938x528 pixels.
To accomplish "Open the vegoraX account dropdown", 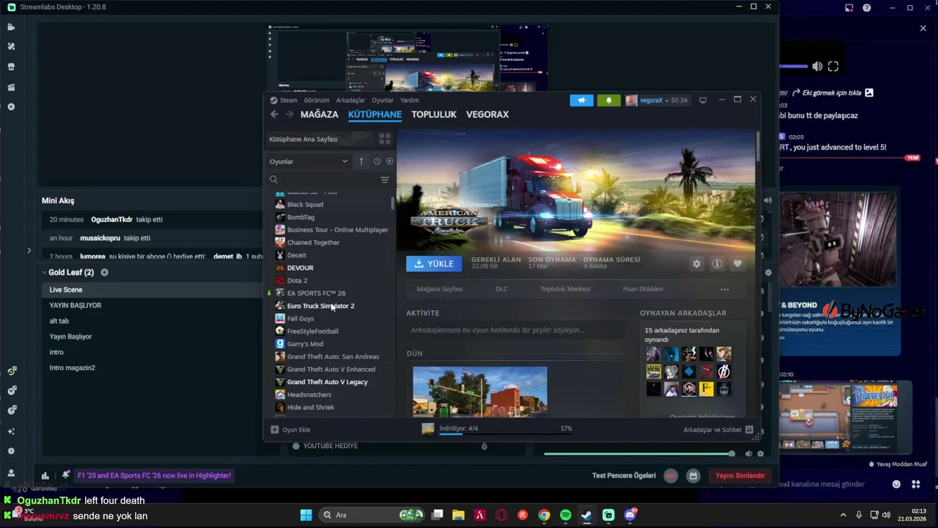I will click(657, 100).
